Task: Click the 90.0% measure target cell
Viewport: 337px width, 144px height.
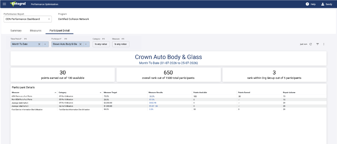Action: tap(106, 109)
